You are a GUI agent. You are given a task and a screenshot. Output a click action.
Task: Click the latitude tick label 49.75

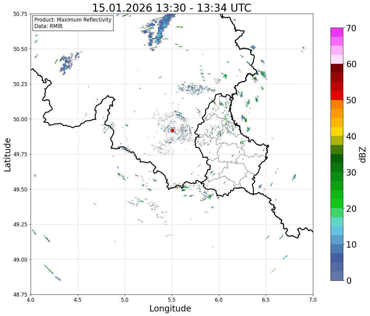(x=20, y=154)
